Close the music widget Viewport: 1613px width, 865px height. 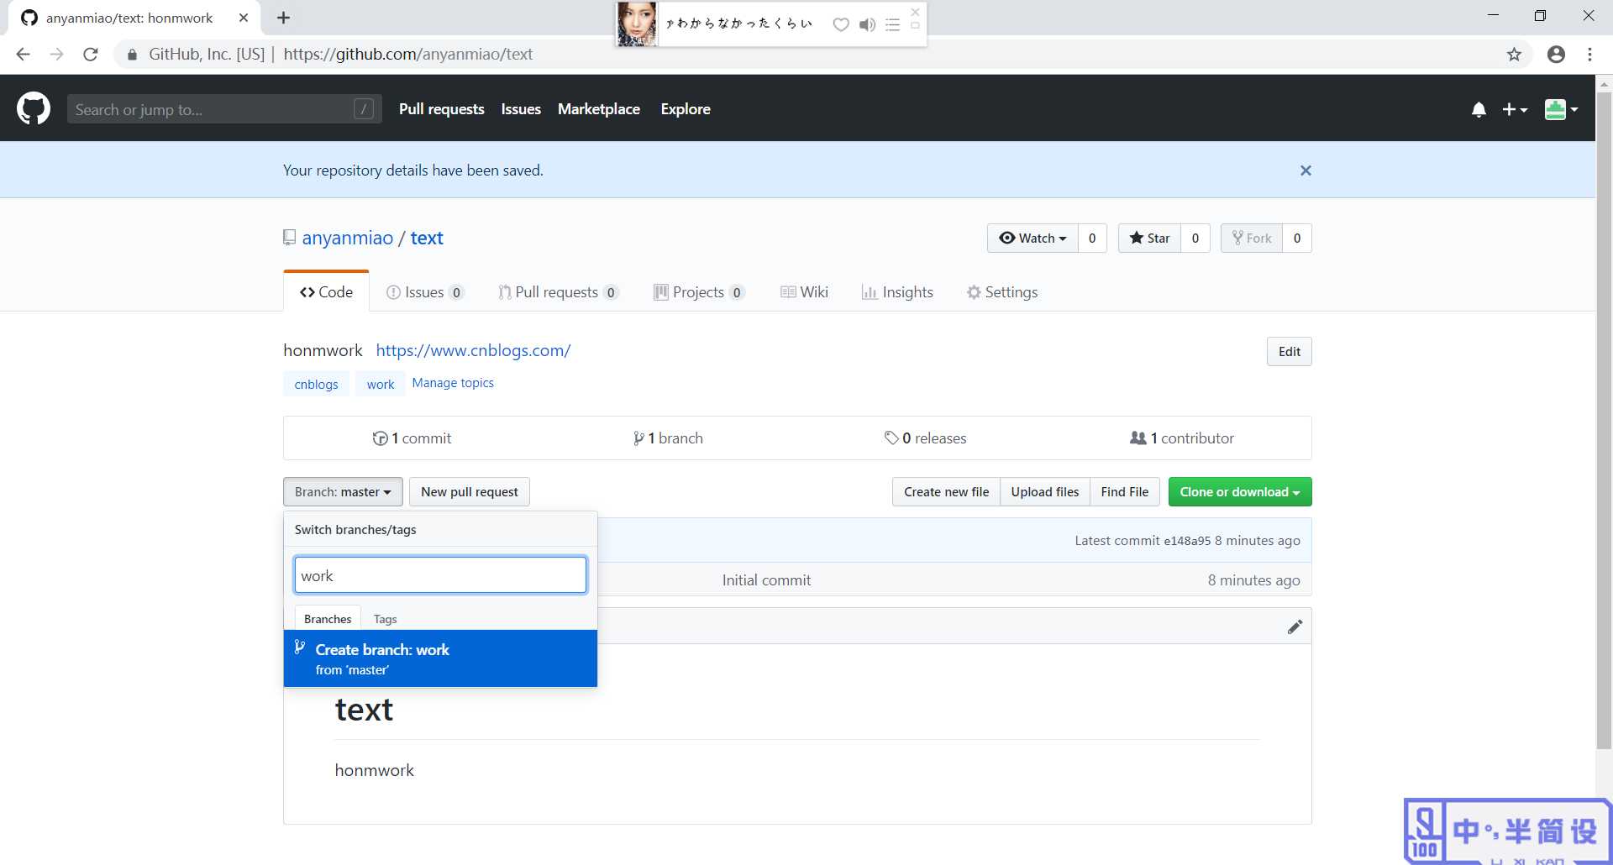[915, 12]
